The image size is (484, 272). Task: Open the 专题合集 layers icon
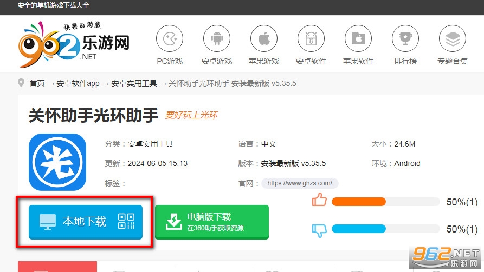(x=453, y=39)
